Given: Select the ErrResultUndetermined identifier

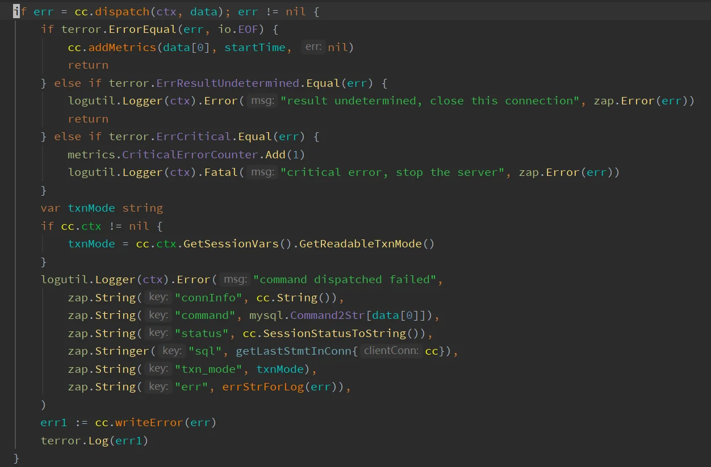Looking at the screenshot, I should pyautogui.click(x=228, y=83).
